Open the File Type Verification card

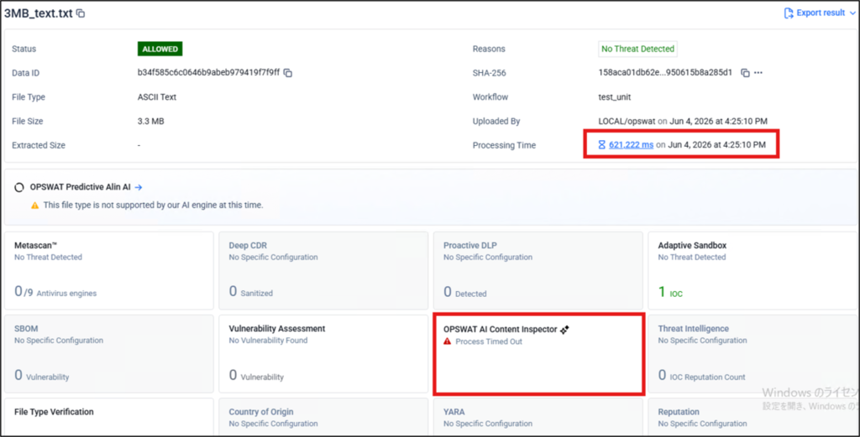[108, 417]
